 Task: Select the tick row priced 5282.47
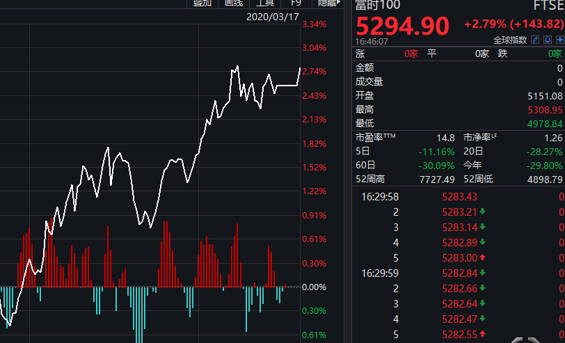tap(459, 319)
